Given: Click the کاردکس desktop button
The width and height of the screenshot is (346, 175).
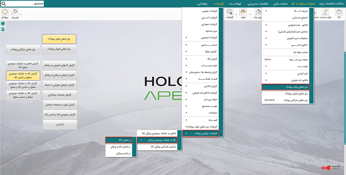Looking at the screenshot, I should click(60, 125).
